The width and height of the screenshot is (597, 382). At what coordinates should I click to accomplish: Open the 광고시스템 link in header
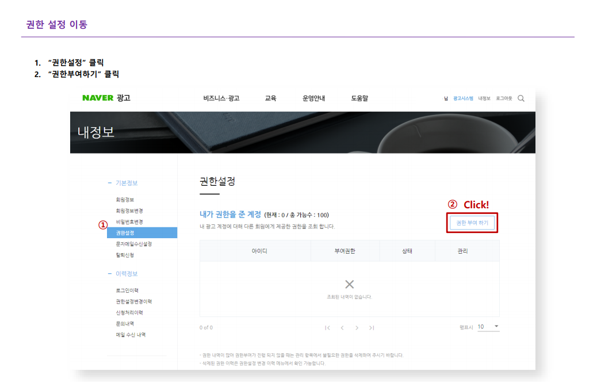click(463, 98)
